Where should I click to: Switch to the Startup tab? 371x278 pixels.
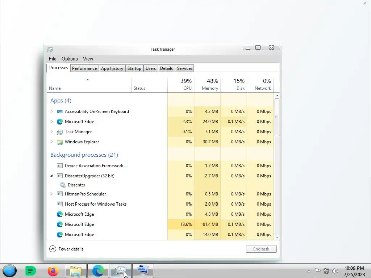[134, 68]
